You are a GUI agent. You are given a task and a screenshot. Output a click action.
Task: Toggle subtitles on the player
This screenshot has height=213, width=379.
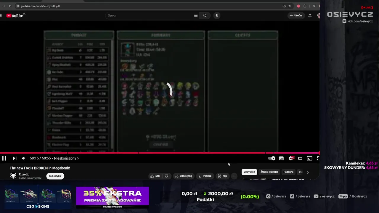pos(281,158)
